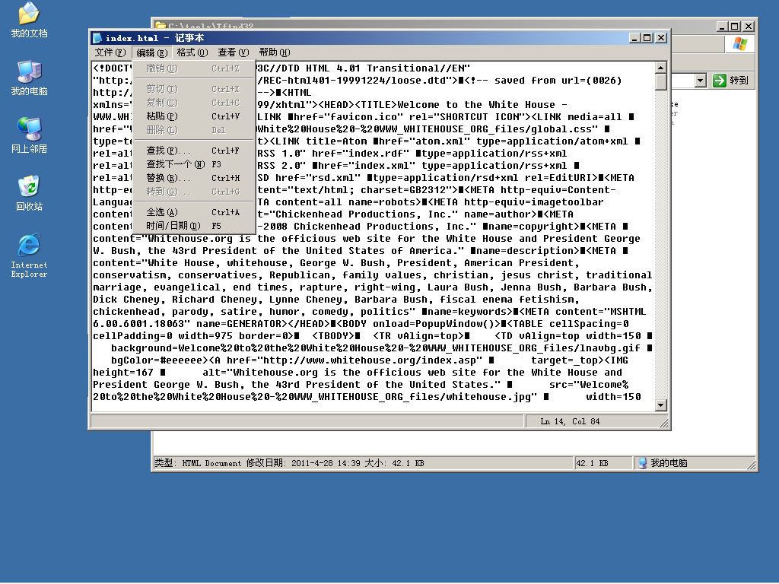Close the background Explorer window
779x584 pixels.
click(x=749, y=27)
